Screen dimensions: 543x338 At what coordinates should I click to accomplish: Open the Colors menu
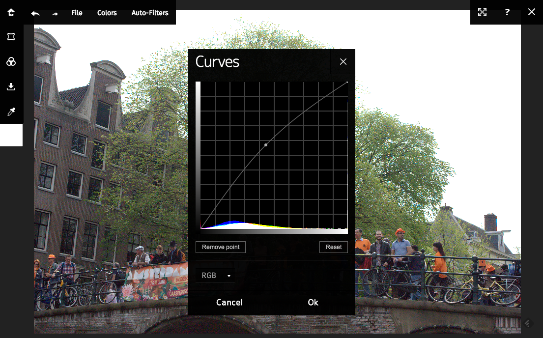pyautogui.click(x=107, y=13)
